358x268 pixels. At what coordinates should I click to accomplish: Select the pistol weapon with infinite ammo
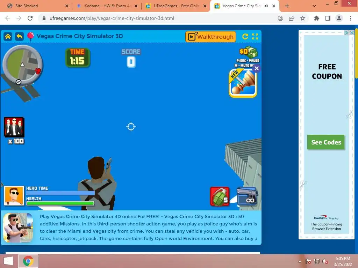tap(247, 196)
